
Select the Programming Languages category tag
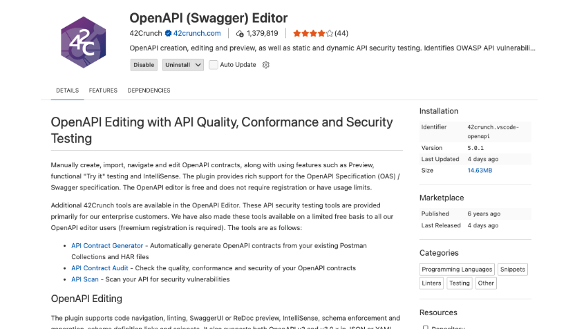(x=457, y=270)
